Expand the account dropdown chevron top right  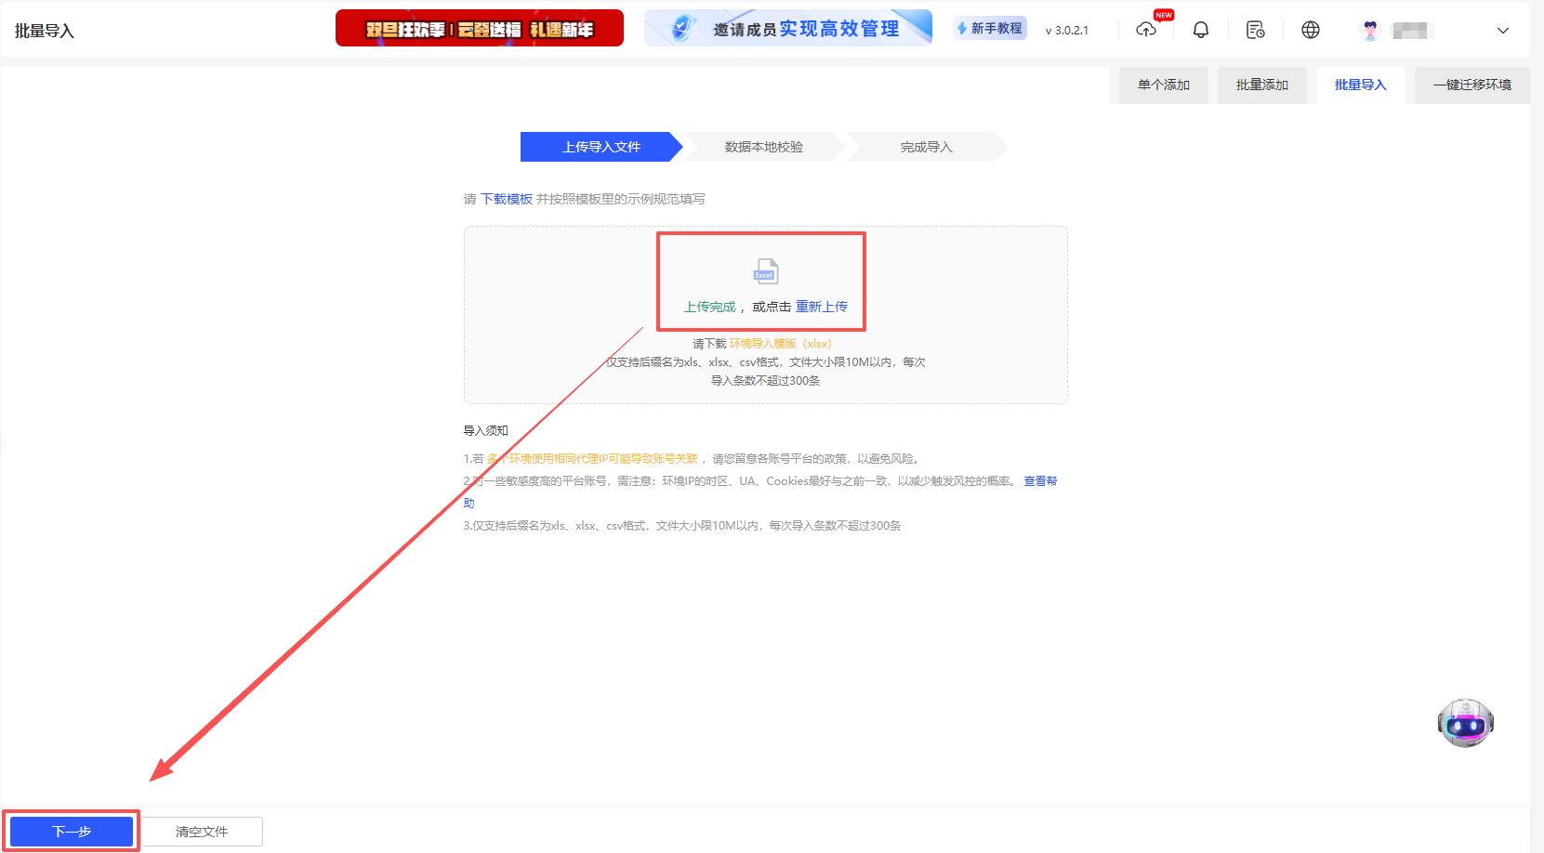point(1503,31)
